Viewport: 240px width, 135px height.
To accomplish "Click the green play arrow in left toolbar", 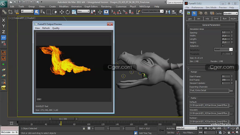I will (x=4, y=64).
